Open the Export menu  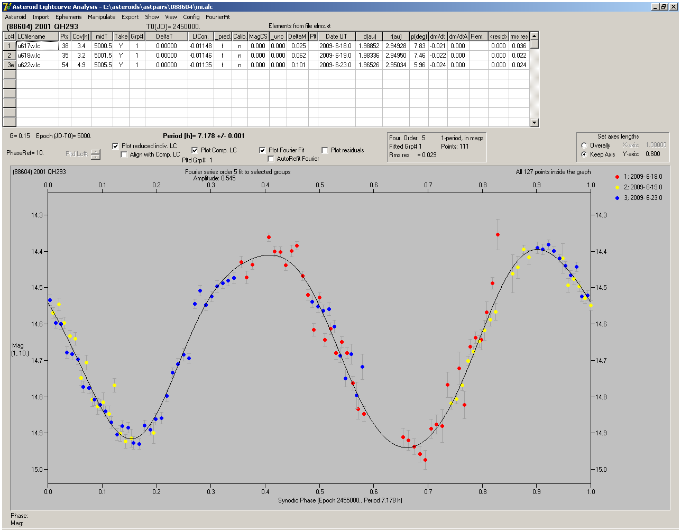pyautogui.click(x=130, y=17)
